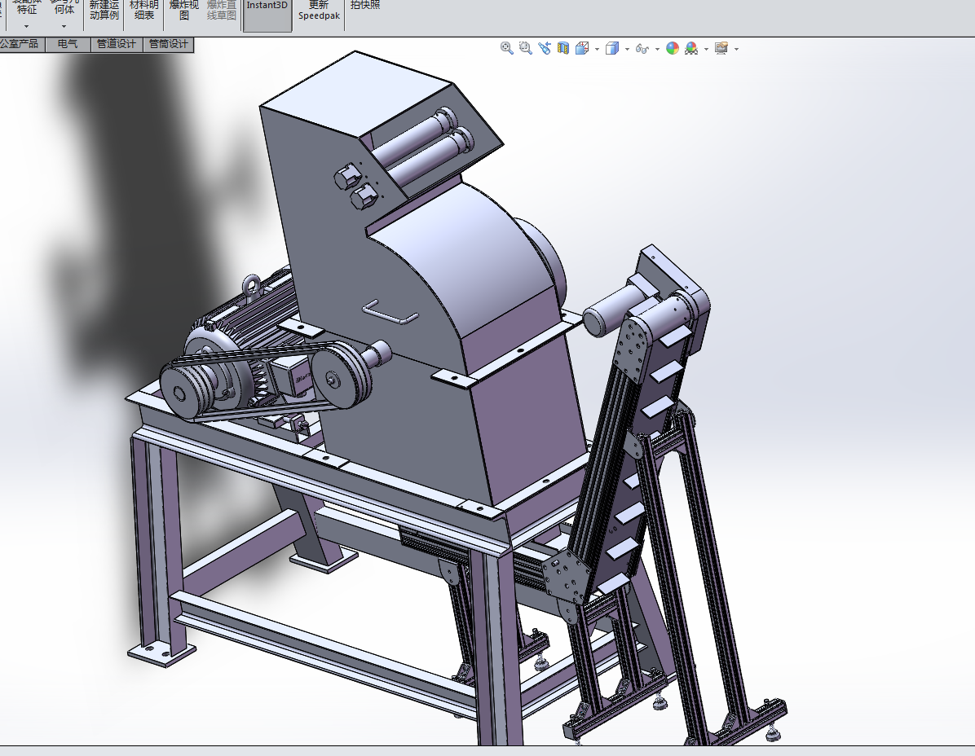Activate the Section View icon
The width and height of the screenshot is (975, 756).
(563, 48)
